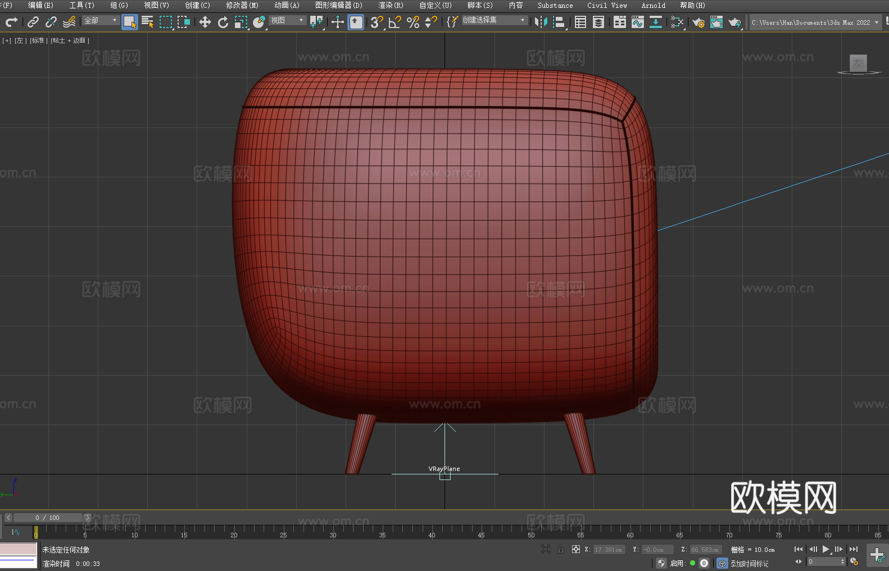Open the Mini Curve Editor icon
This screenshot has width=889, height=571.
pos(15,532)
